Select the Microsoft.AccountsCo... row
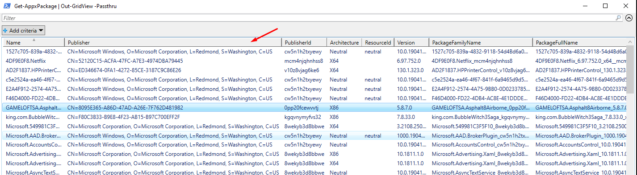The height and width of the screenshot is (175, 637). [314, 145]
